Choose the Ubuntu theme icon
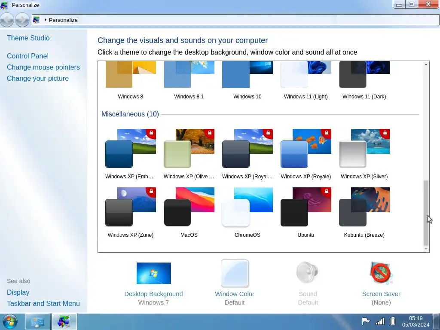 306,207
